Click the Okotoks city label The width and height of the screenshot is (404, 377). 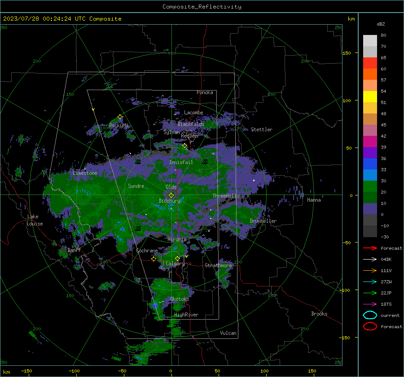click(180, 299)
